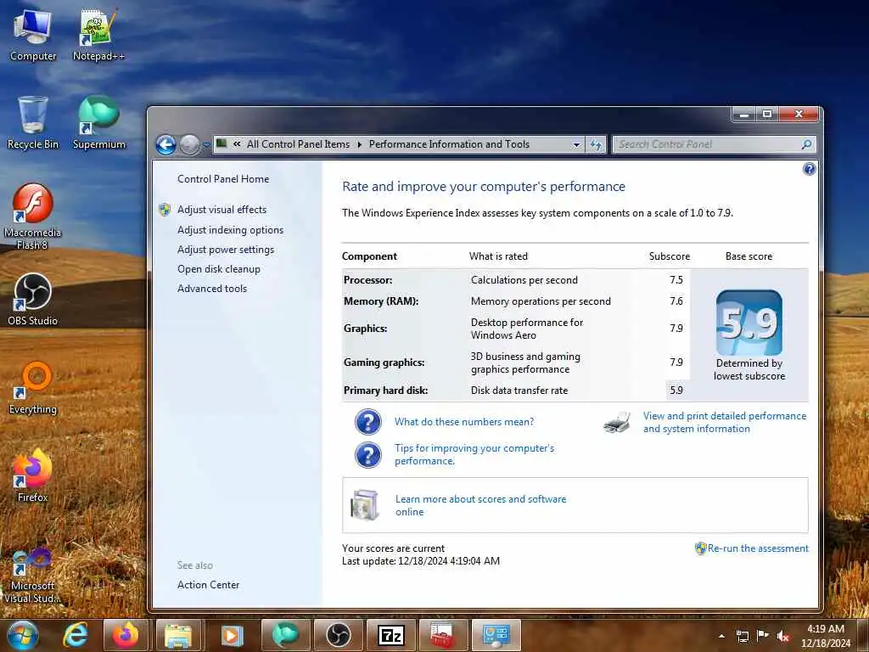
Task: Open Supermium desktop shortcut
Action: pyautogui.click(x=98, y=124)
